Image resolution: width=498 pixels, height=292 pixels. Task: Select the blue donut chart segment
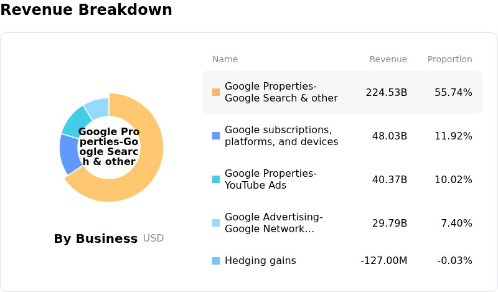pyautogui.click(x=70, y=154)
